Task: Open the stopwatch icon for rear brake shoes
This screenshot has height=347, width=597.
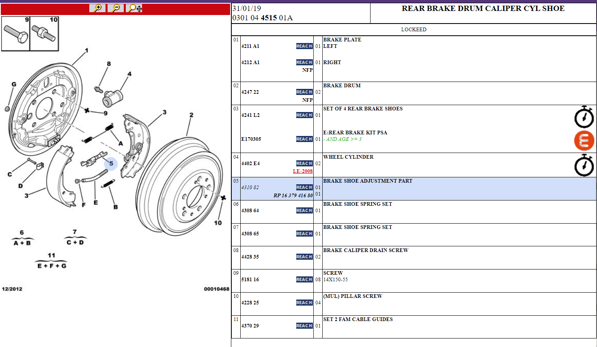Action: pos(584,117)
